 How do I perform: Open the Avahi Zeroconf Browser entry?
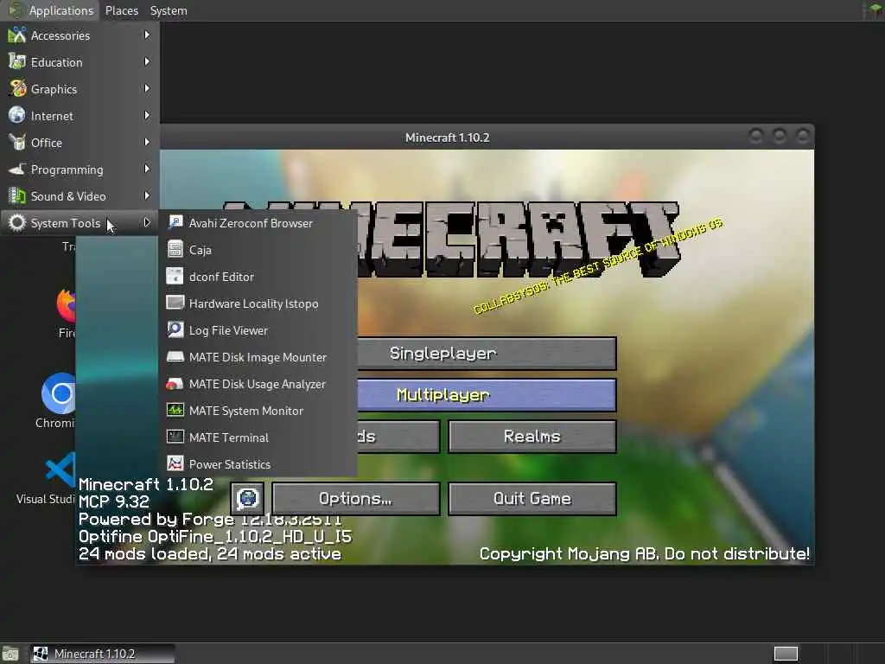tap(258, 223)
